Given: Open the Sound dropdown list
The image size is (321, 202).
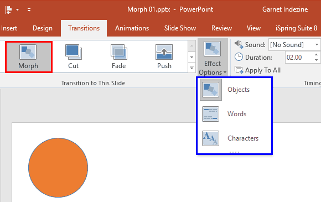Looking at the screenshot, I should click(317, 45).
